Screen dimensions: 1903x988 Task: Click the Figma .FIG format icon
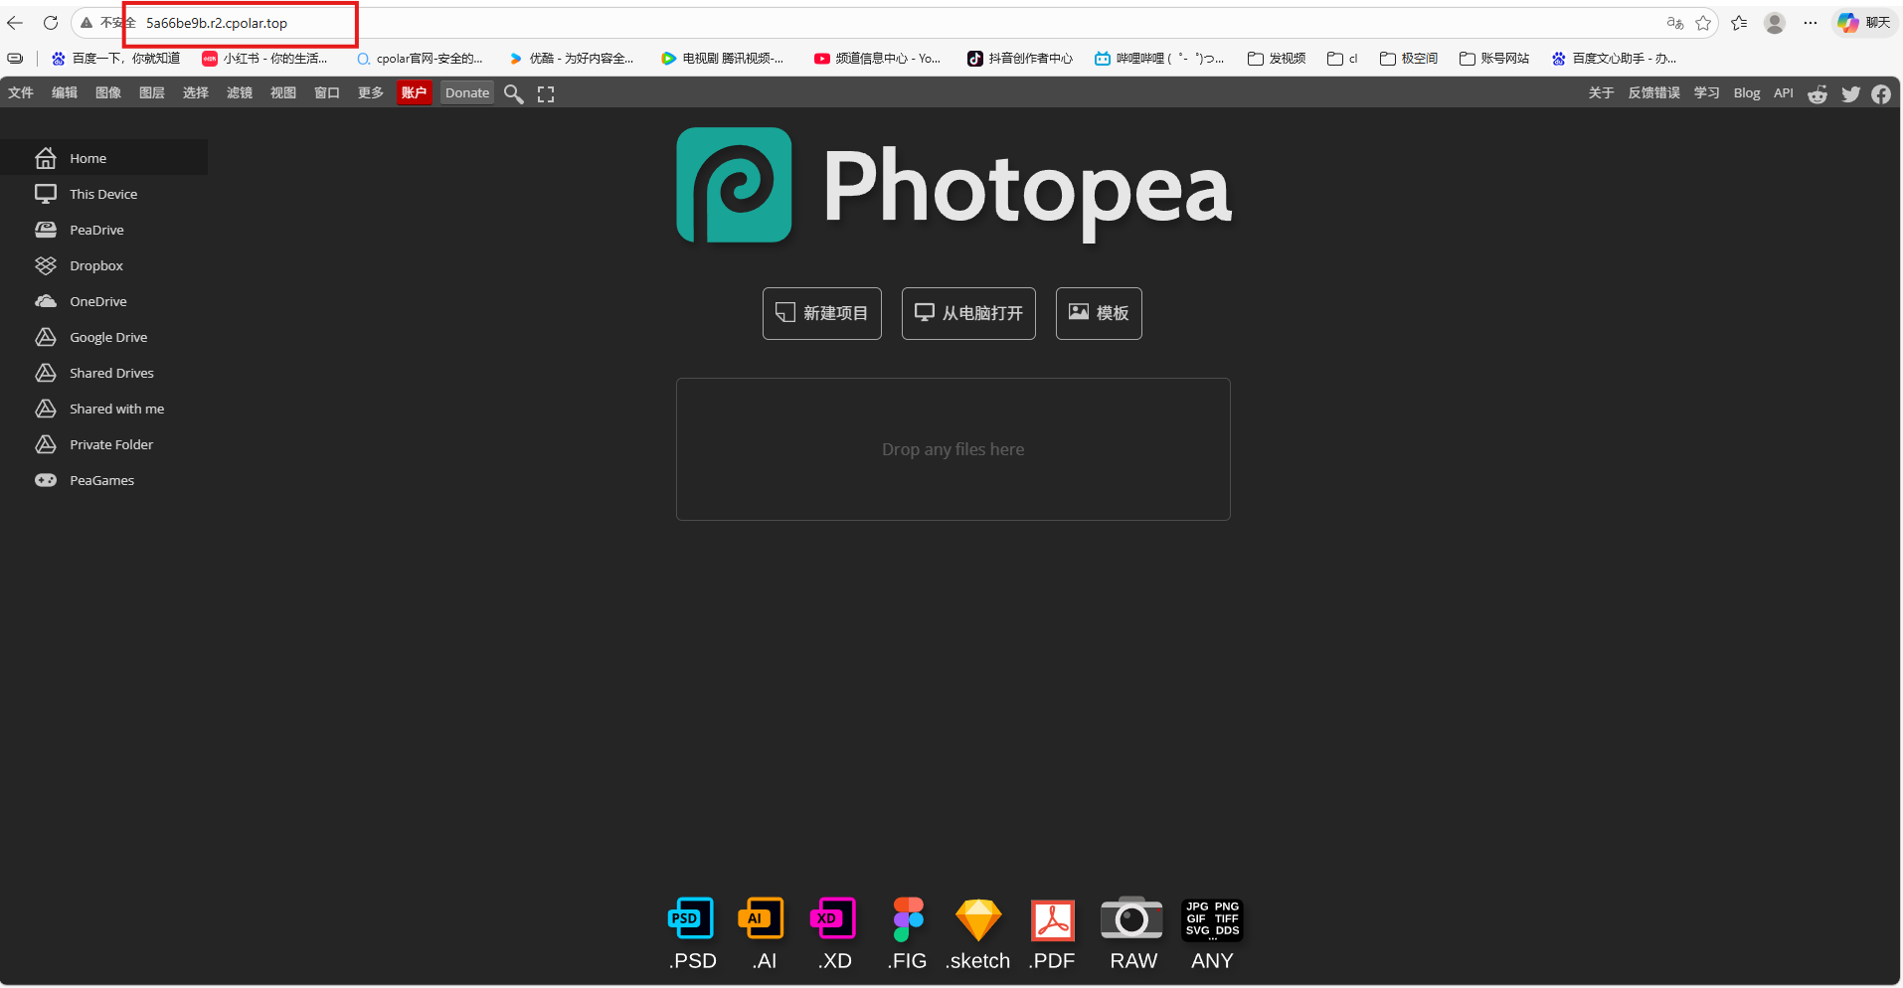(x=906, y=919)
